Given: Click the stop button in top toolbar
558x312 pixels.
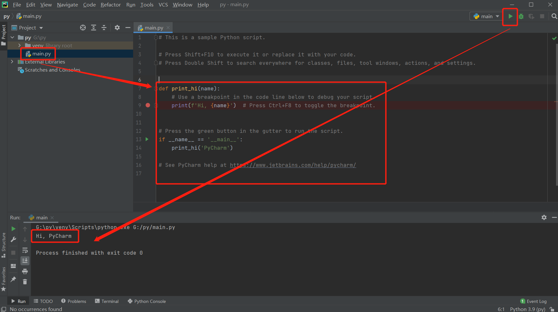Looking at the screenshot, I should pos(542,16).
